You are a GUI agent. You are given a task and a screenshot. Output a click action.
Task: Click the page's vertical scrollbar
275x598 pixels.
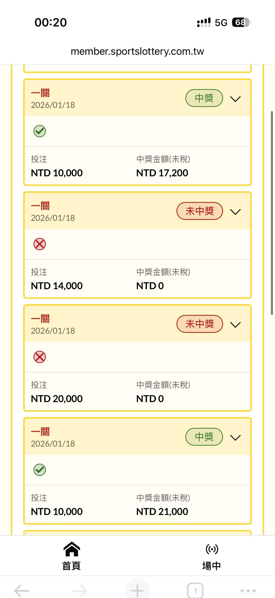(272, 213)
